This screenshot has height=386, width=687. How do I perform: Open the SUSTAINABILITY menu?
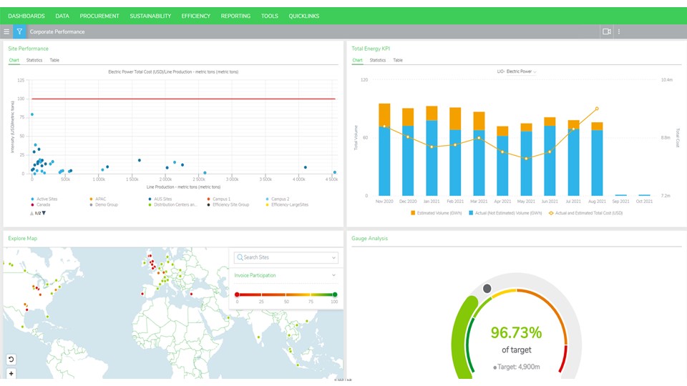pyautogui.click(x=150, y=16)
